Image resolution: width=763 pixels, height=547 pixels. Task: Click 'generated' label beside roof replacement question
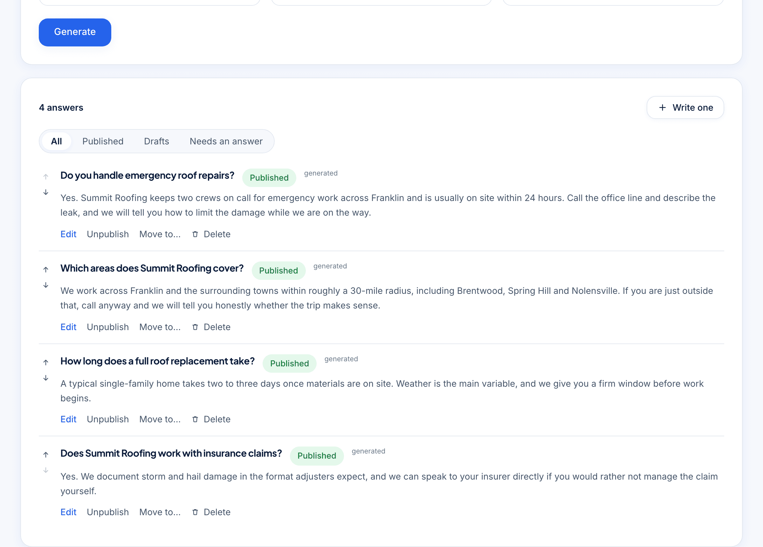(341, 359)
